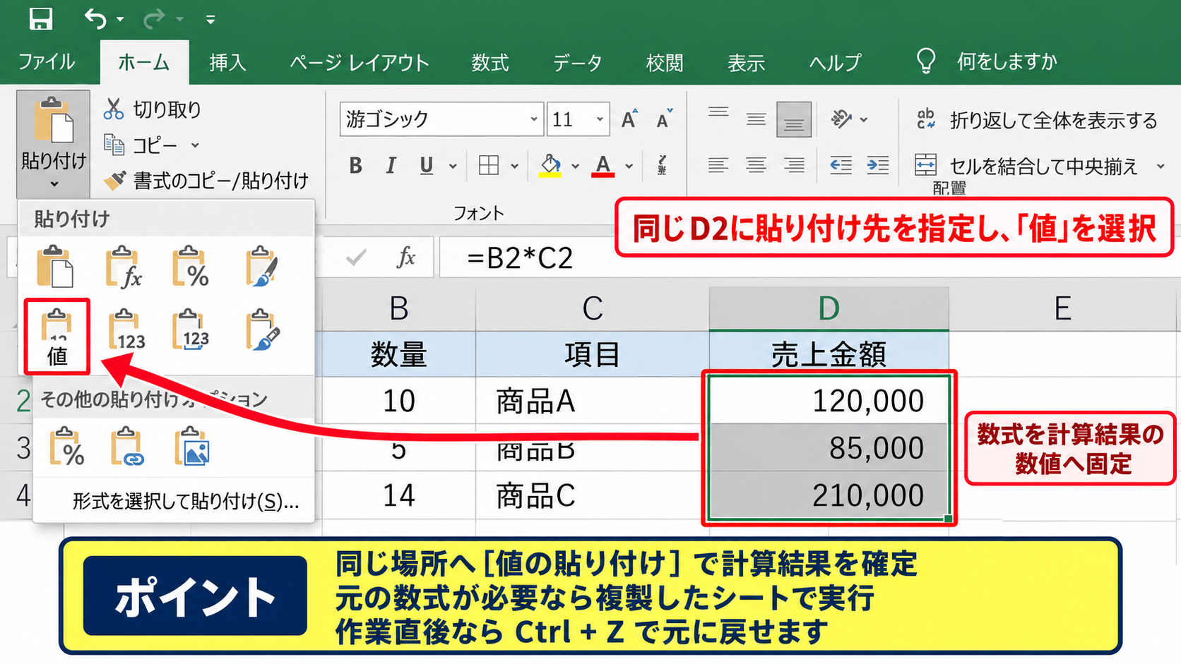Select the 値 paste values option

pos(57,337)
